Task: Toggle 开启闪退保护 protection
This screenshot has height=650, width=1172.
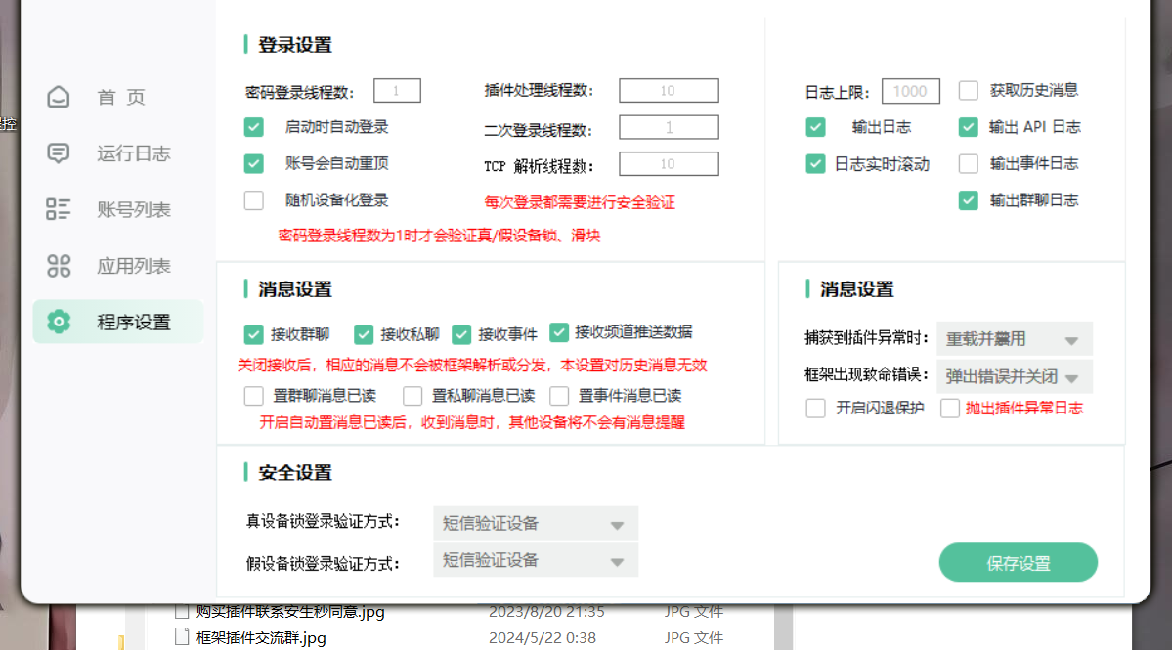Action: click(815, 409)
